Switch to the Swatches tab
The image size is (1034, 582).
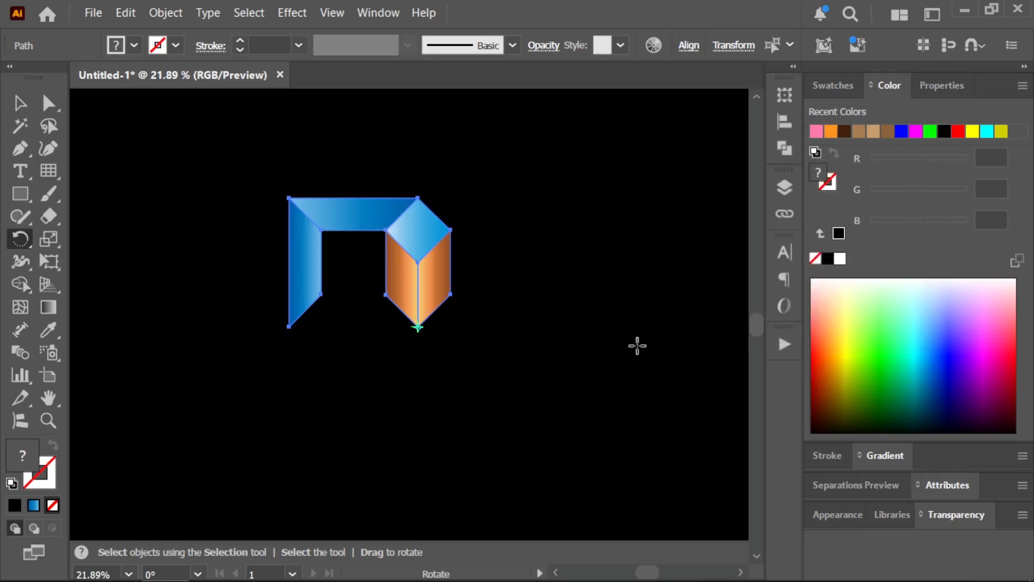click(833, 85)
